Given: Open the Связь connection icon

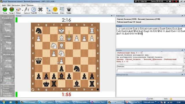Looking at the screenshot, I should pos(48,10).
